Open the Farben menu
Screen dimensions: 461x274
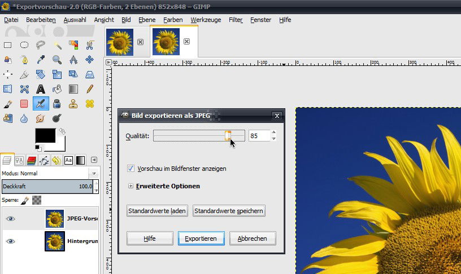tap(173, 20)
